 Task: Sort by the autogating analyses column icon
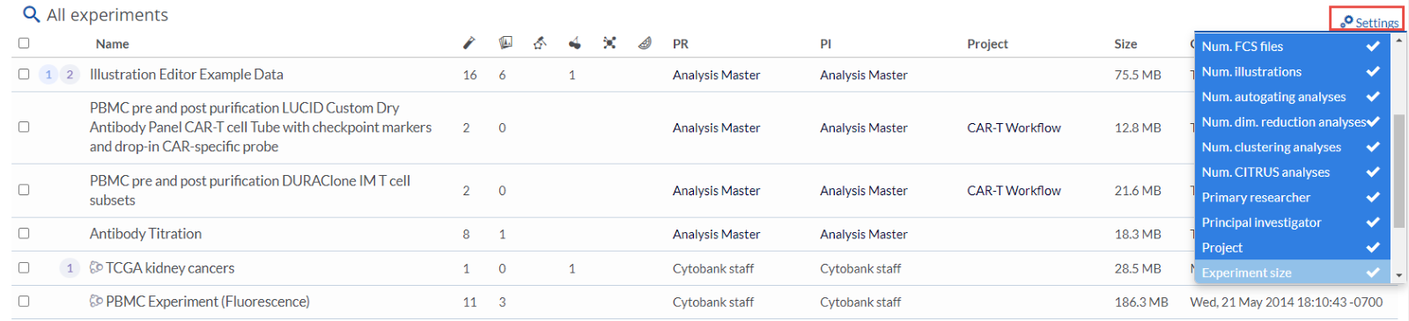click(x=540, y=42)
